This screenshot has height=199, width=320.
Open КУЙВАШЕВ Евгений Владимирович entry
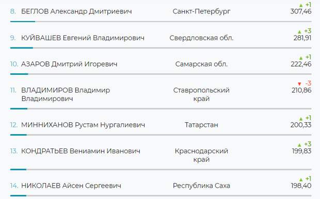83,38
